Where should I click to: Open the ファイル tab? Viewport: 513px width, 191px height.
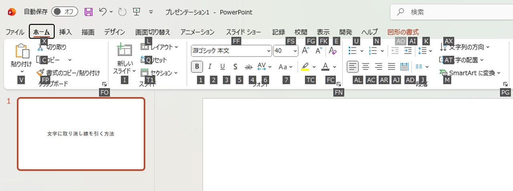point(15,32)
